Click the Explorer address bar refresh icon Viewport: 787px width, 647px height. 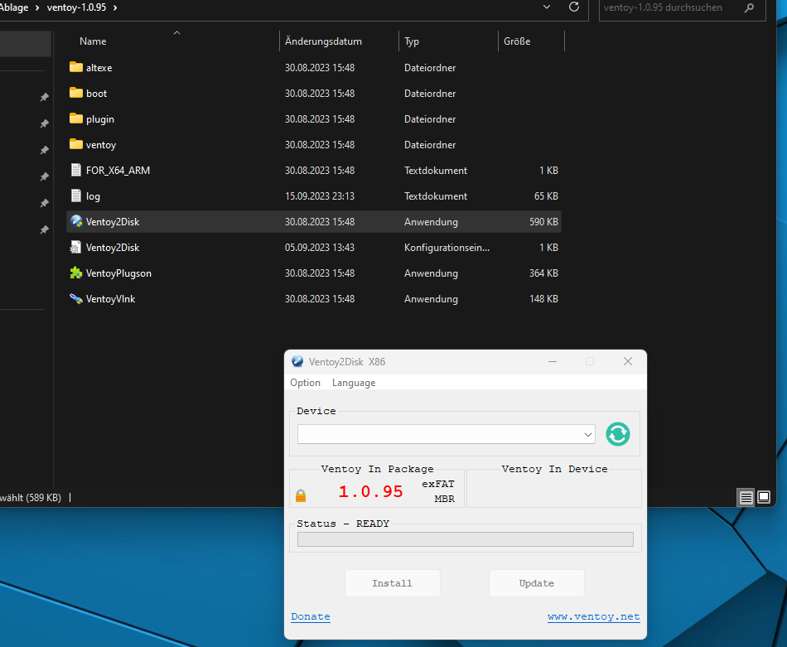(574, 7)
